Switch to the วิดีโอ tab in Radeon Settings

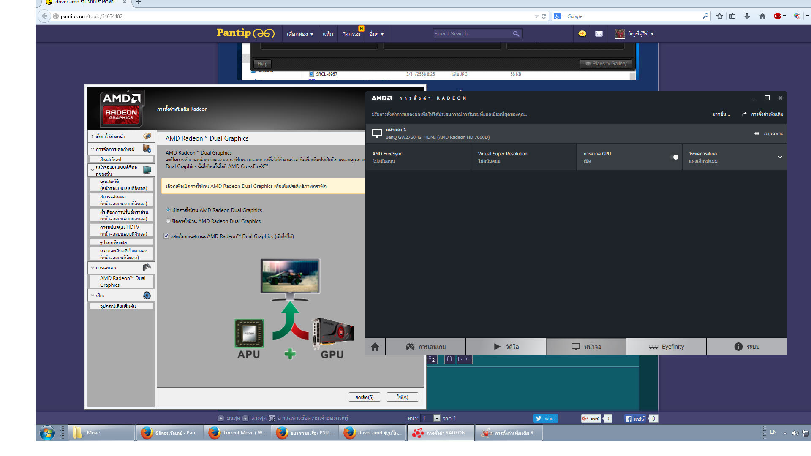[506, 347]
